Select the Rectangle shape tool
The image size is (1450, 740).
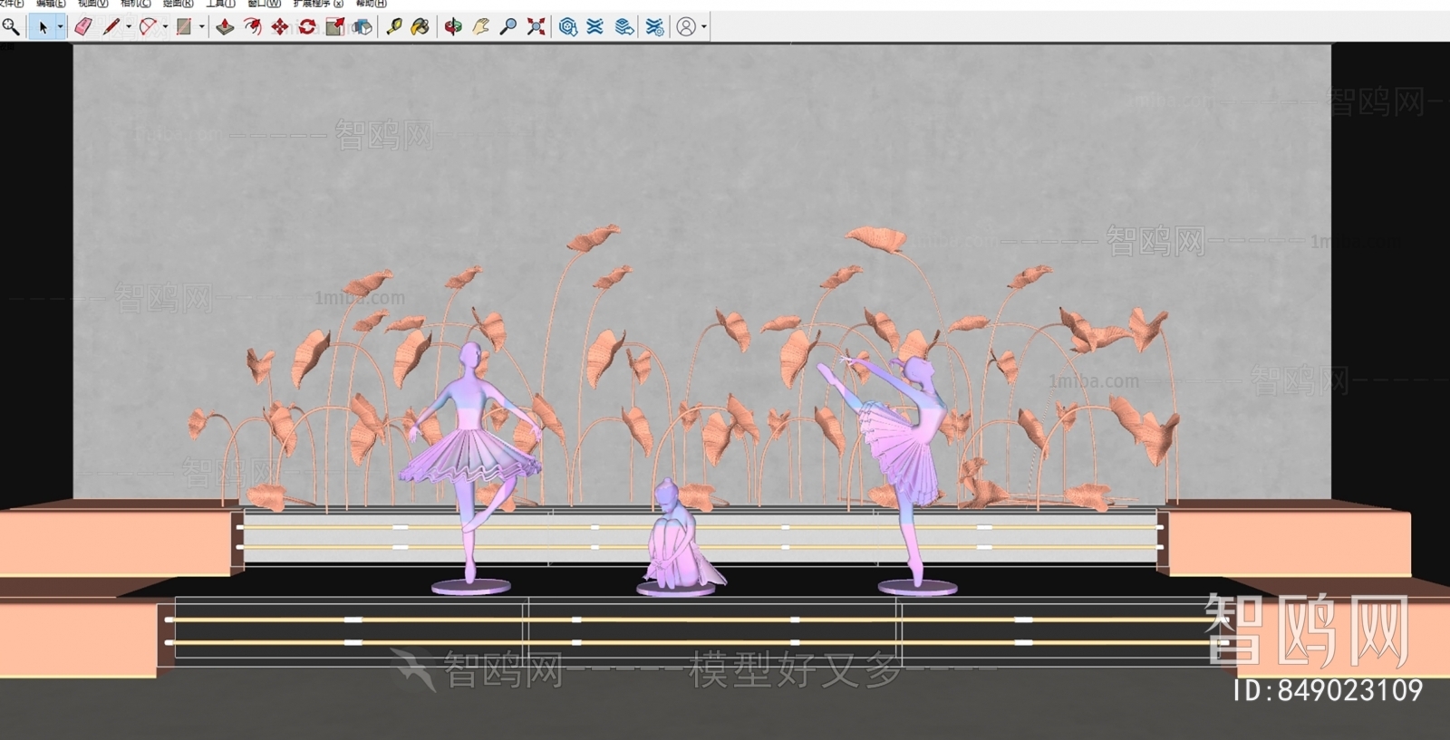click(184, 27)
